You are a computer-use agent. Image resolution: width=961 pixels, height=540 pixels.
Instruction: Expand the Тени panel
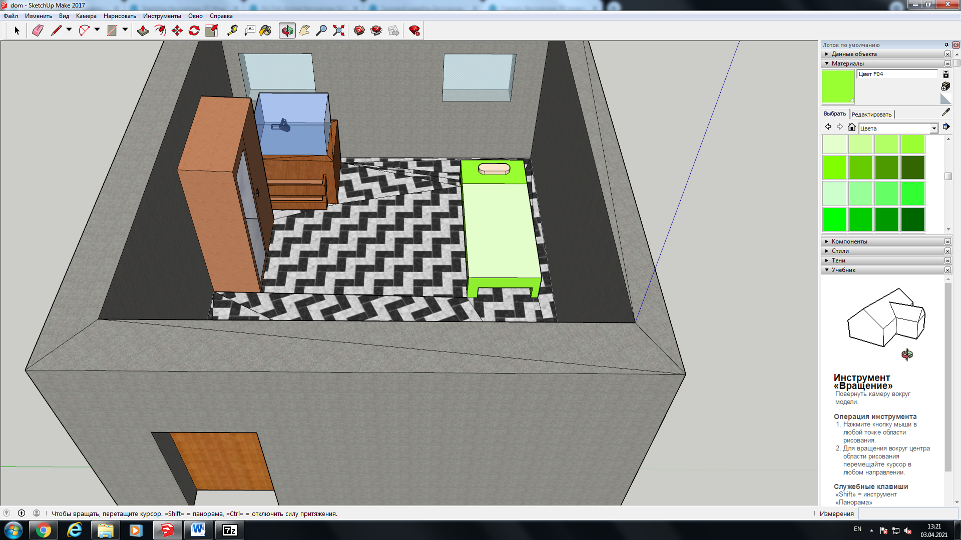pyautogui.click(x=885, y=260)
